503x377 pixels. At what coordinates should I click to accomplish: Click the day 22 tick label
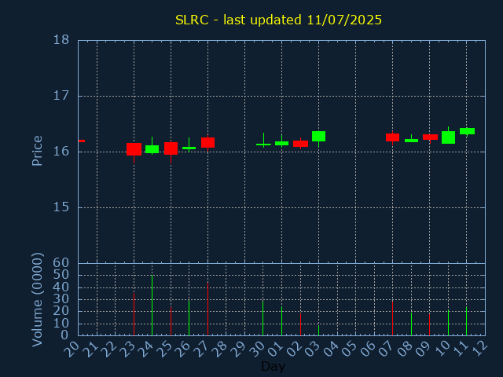pos(108,349)
